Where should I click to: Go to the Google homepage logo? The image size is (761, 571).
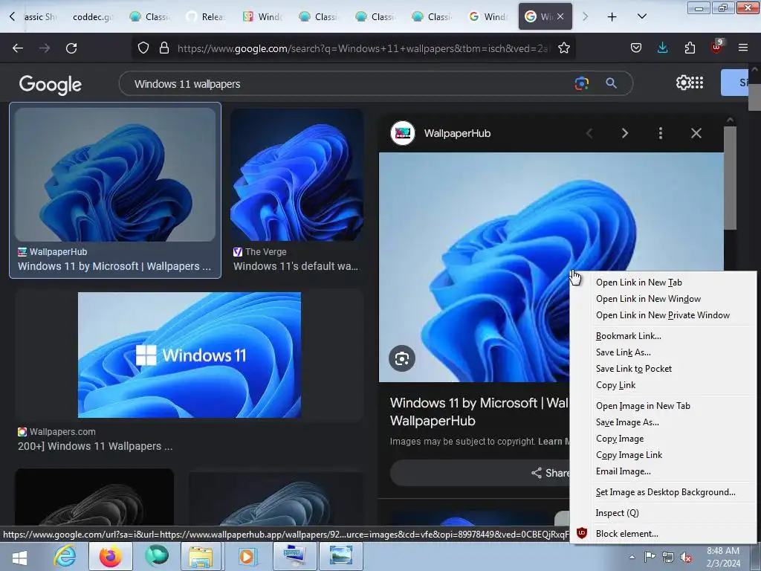pyautogui.click(x=51, y=85)
